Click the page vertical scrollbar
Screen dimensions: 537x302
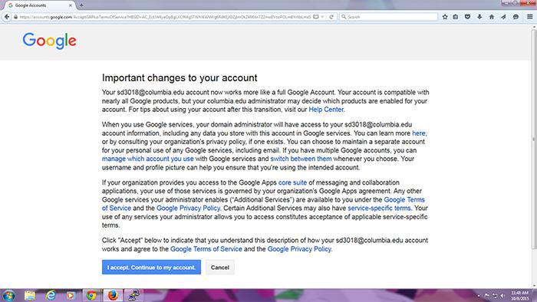(x=534, y=140)
